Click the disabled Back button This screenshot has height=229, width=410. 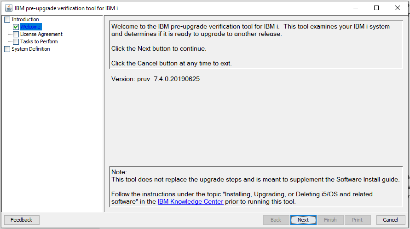click(276, 220)
